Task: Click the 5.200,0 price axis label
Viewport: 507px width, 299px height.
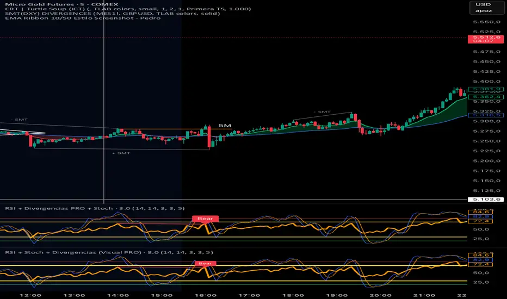Action: [486, 161]
